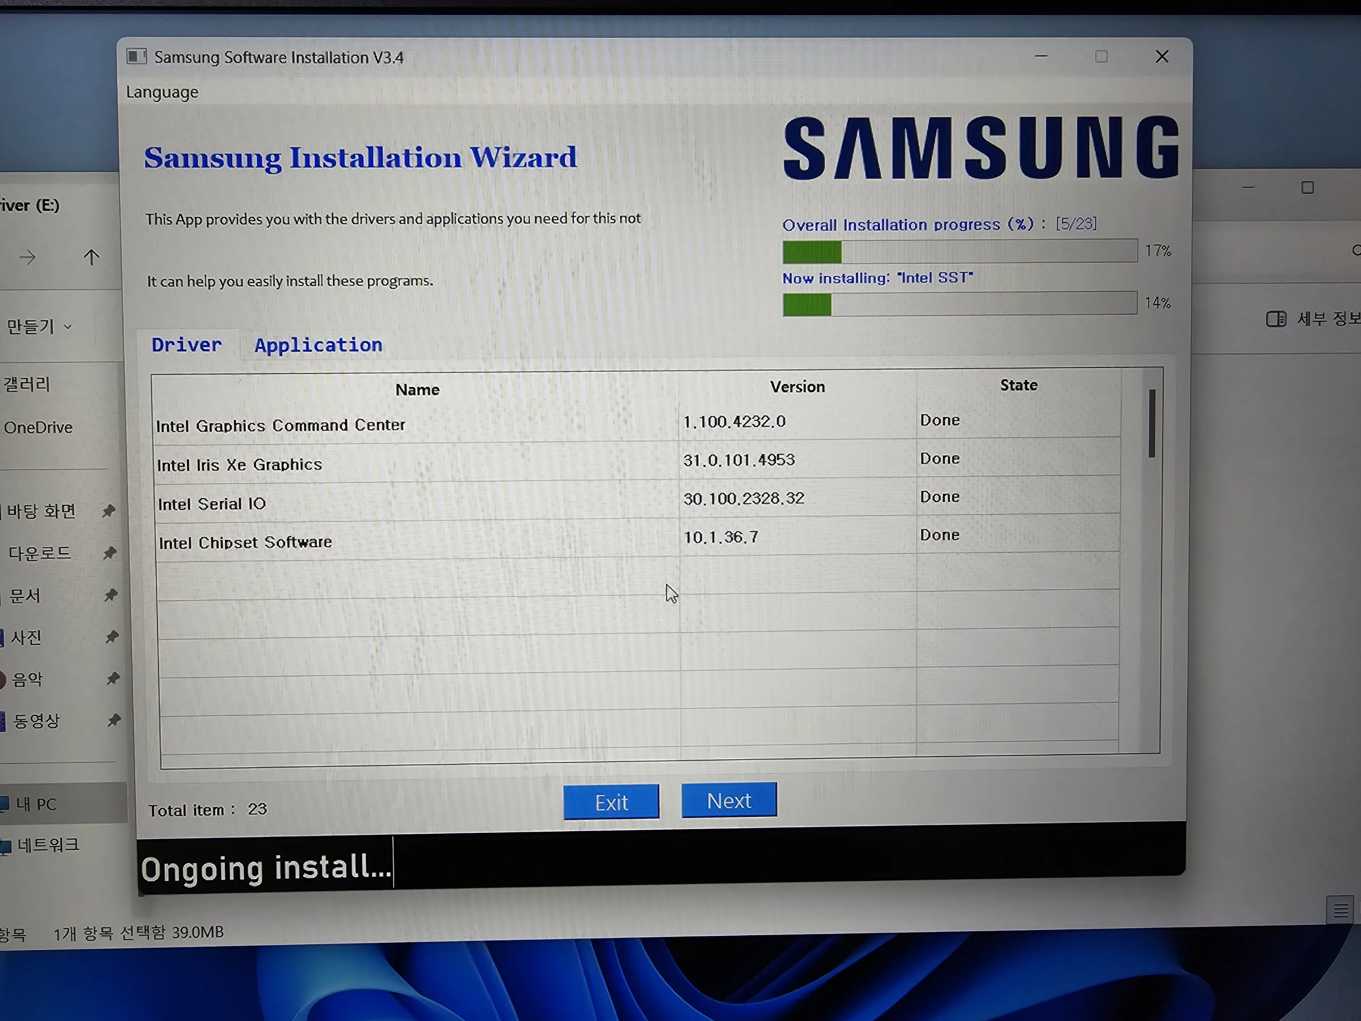Screen dimensions: 1361x1021
Task: Open 갤러리 in File Explorer sidebar
Action: point(28,384)
